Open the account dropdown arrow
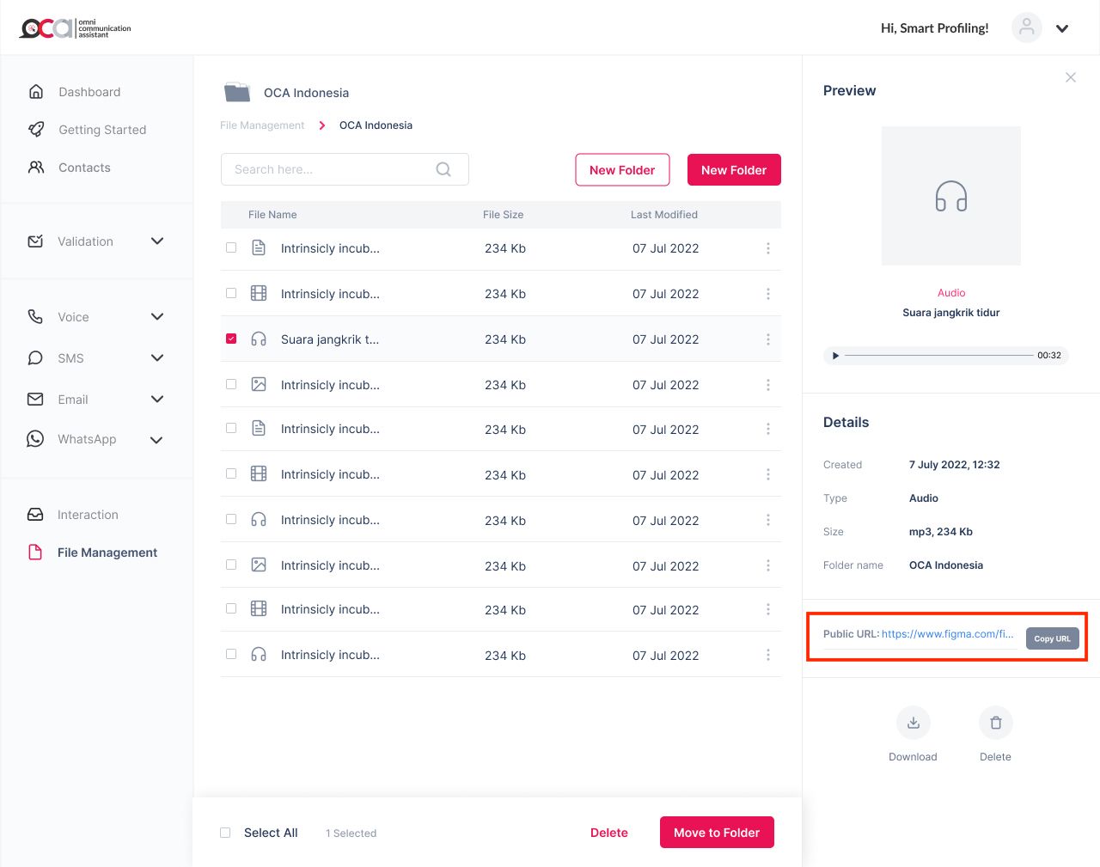The width and height of the screenshot is (1100, 867). 1062,28
